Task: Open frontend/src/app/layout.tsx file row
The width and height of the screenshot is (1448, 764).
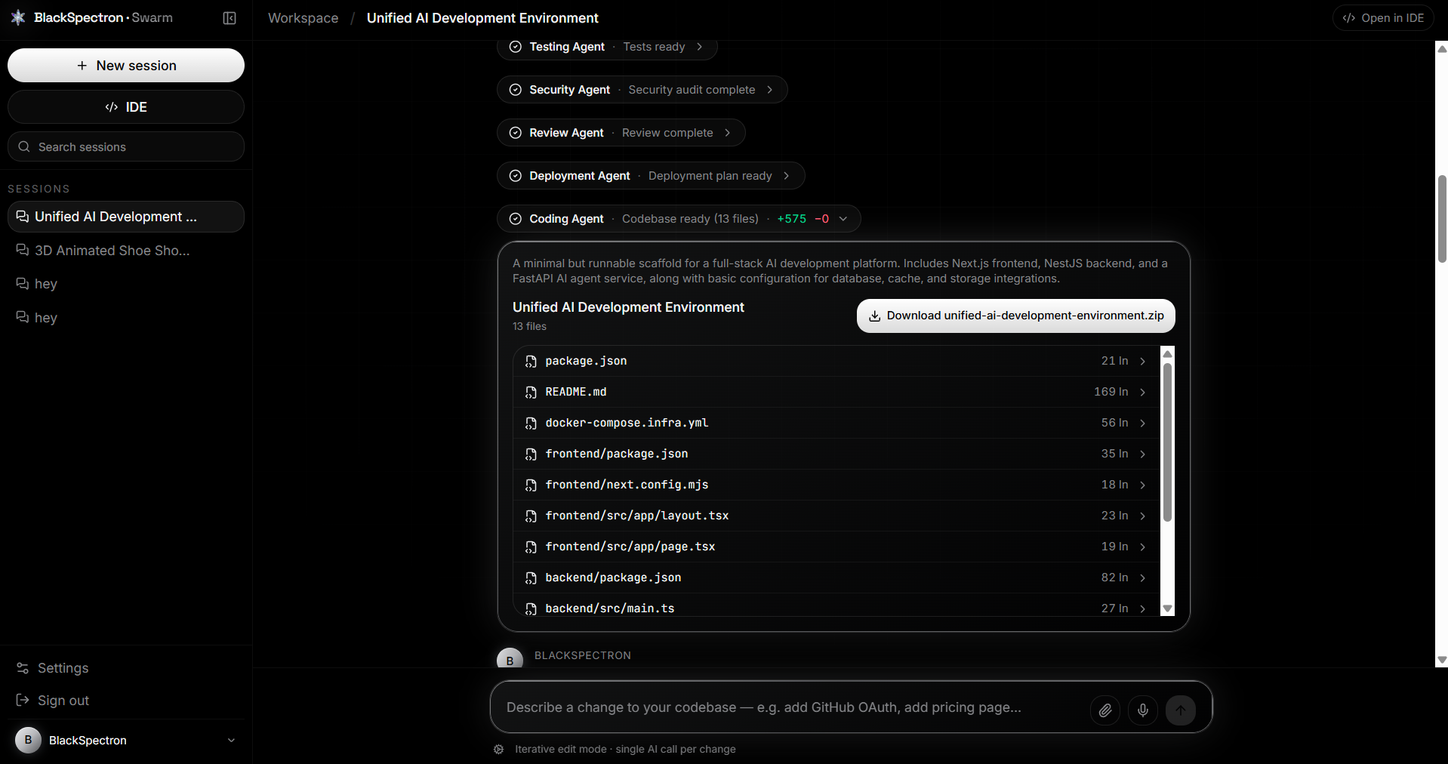Action: 836,516
